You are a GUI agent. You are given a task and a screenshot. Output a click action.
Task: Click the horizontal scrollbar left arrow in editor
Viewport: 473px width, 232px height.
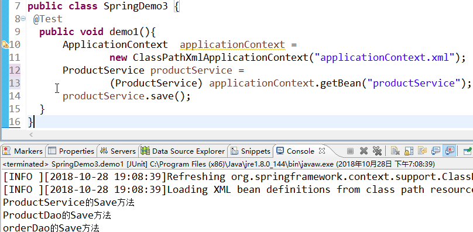point(31,134)
